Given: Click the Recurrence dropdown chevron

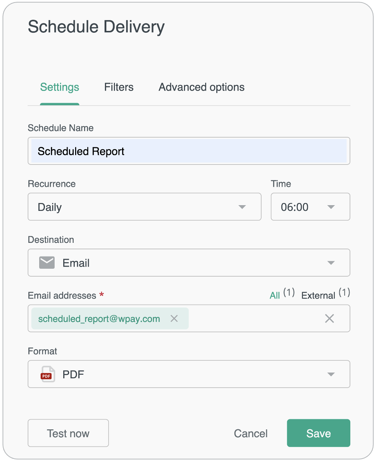Looking at the screenshot, I should (x=242, y=207).
